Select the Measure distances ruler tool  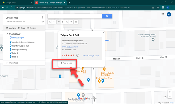(76, 22)
